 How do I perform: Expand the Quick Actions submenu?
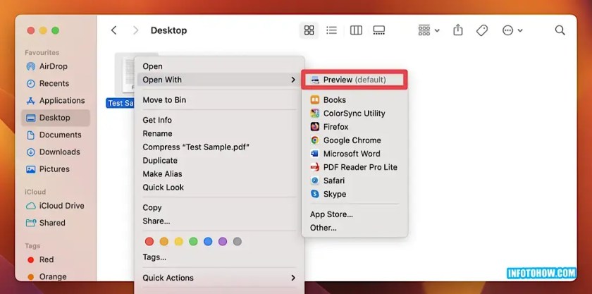coord(218,278)
